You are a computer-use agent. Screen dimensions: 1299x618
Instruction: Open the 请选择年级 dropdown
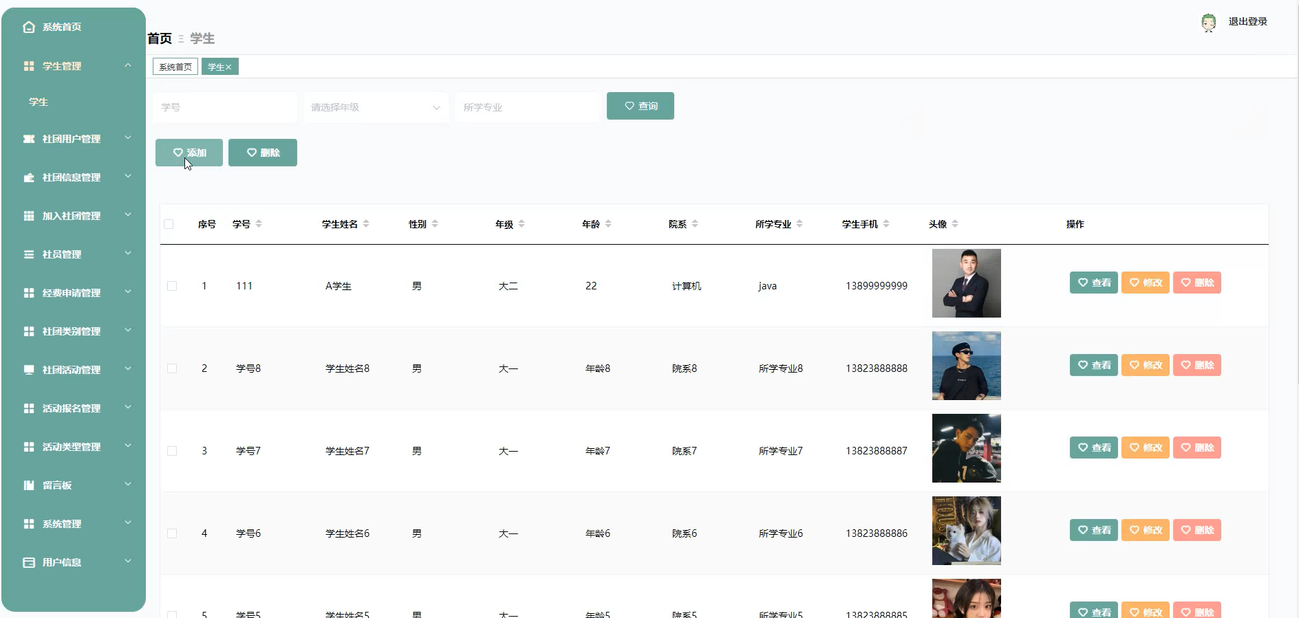[x=376, y=107]
